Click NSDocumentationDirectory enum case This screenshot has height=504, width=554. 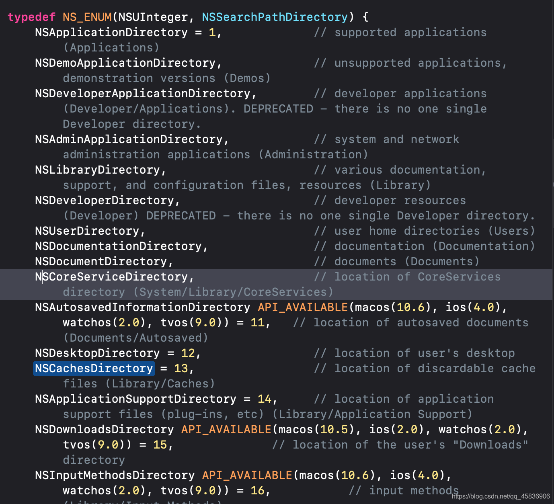tap(118, 246)
